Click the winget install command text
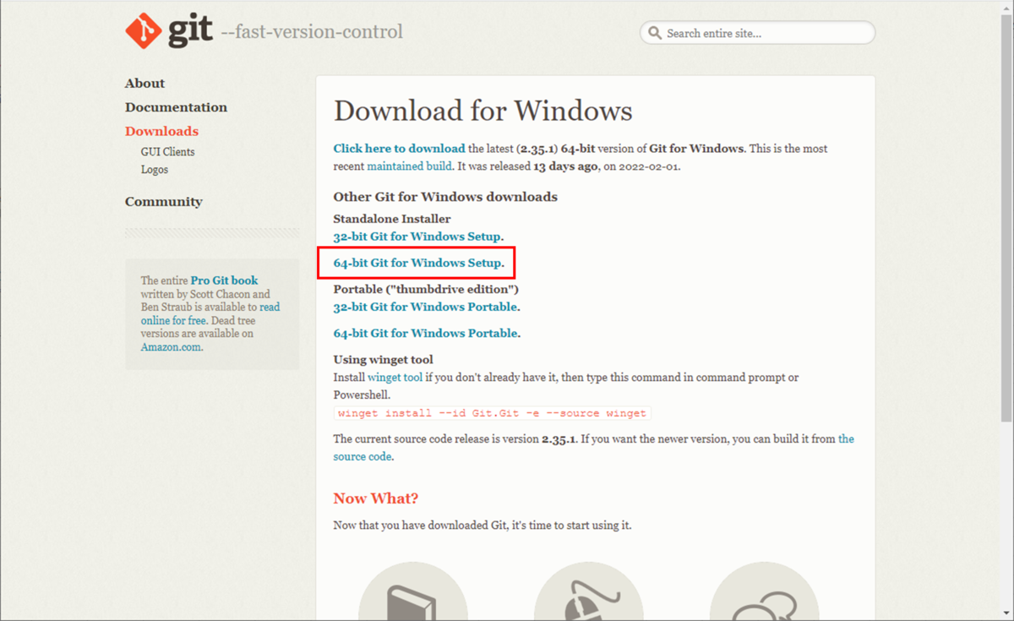Screen dimensions: 1014x621 (492, 413)
